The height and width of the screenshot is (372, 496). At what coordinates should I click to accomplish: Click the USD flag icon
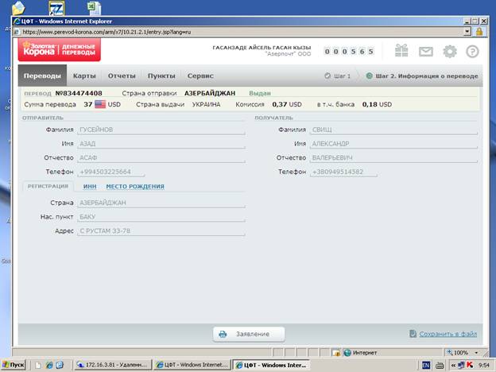click(100, 104)
